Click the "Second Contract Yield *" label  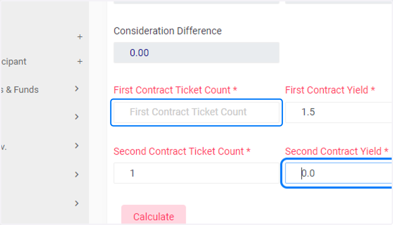pyautogui.click(x=337, y=151)
